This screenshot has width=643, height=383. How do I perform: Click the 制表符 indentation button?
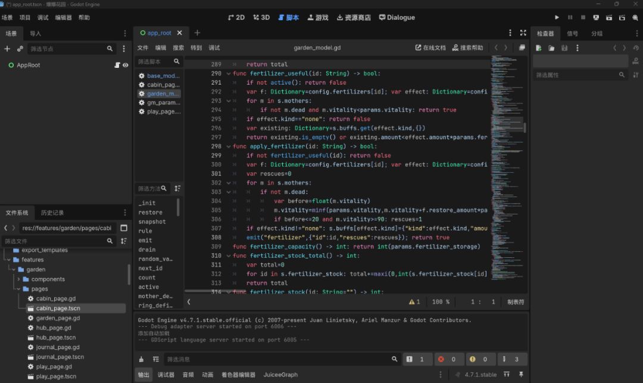click(516, 302)
